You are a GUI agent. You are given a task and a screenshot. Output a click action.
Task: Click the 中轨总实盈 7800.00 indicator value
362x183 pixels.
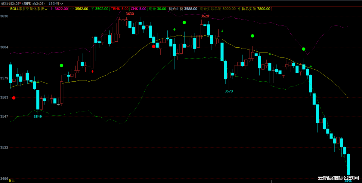tap(255, 9)
